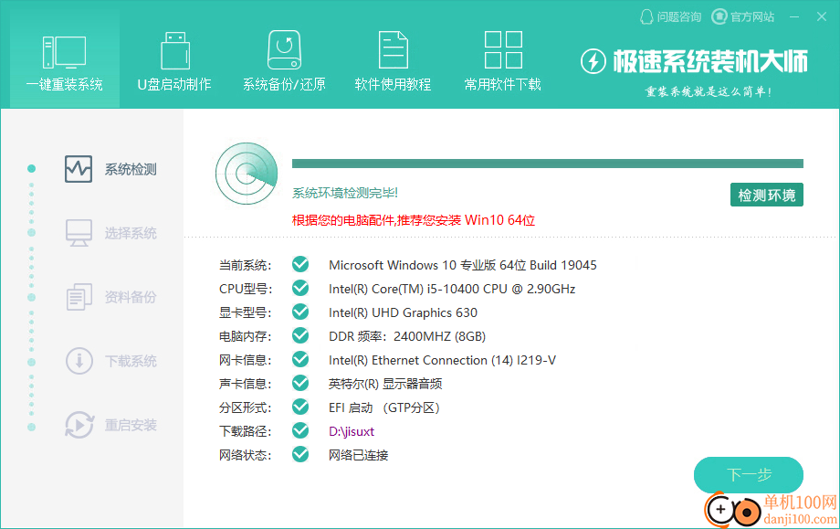Click the 问题咨询 link
The width and height of the screenshot is (840, 529).
coord(671,17)
